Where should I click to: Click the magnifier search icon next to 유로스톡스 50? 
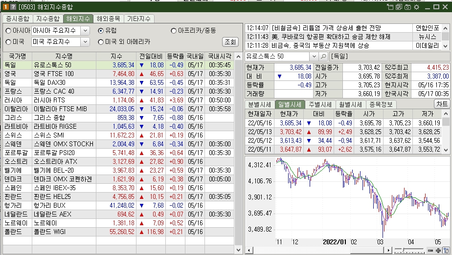coord(323,56)
